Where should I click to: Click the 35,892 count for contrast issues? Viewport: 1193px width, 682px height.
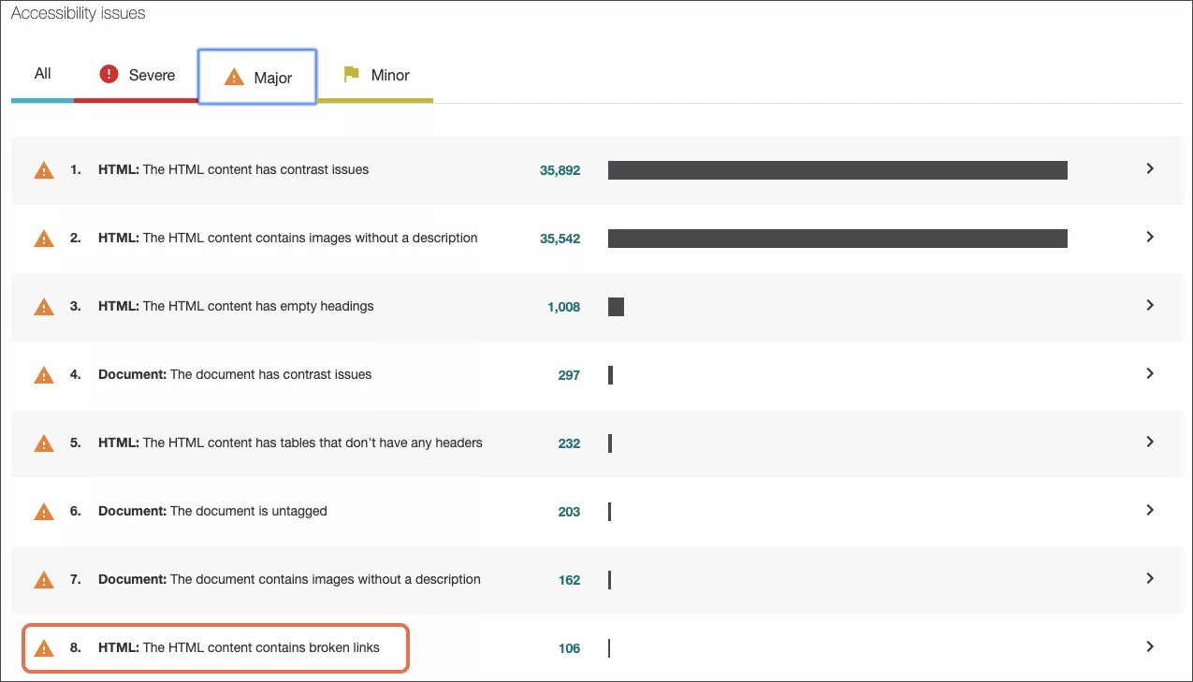click(x=560, y=170)
